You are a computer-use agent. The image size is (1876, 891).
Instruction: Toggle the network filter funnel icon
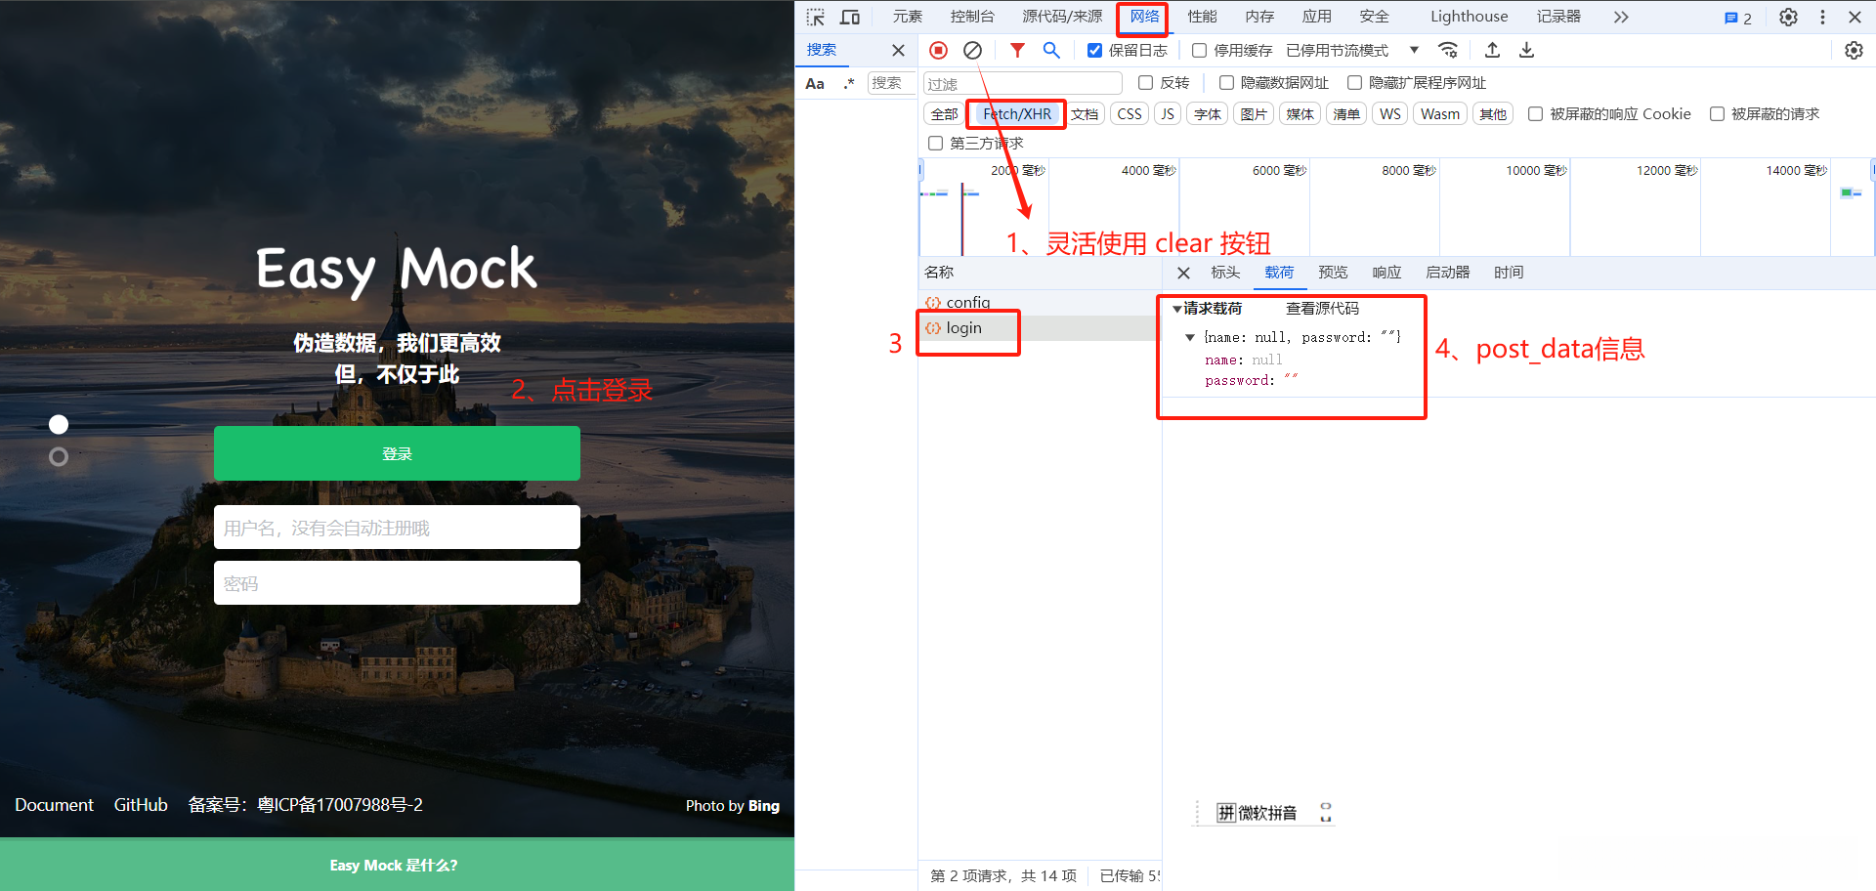pyautogui.click(x=1017, y=50)
